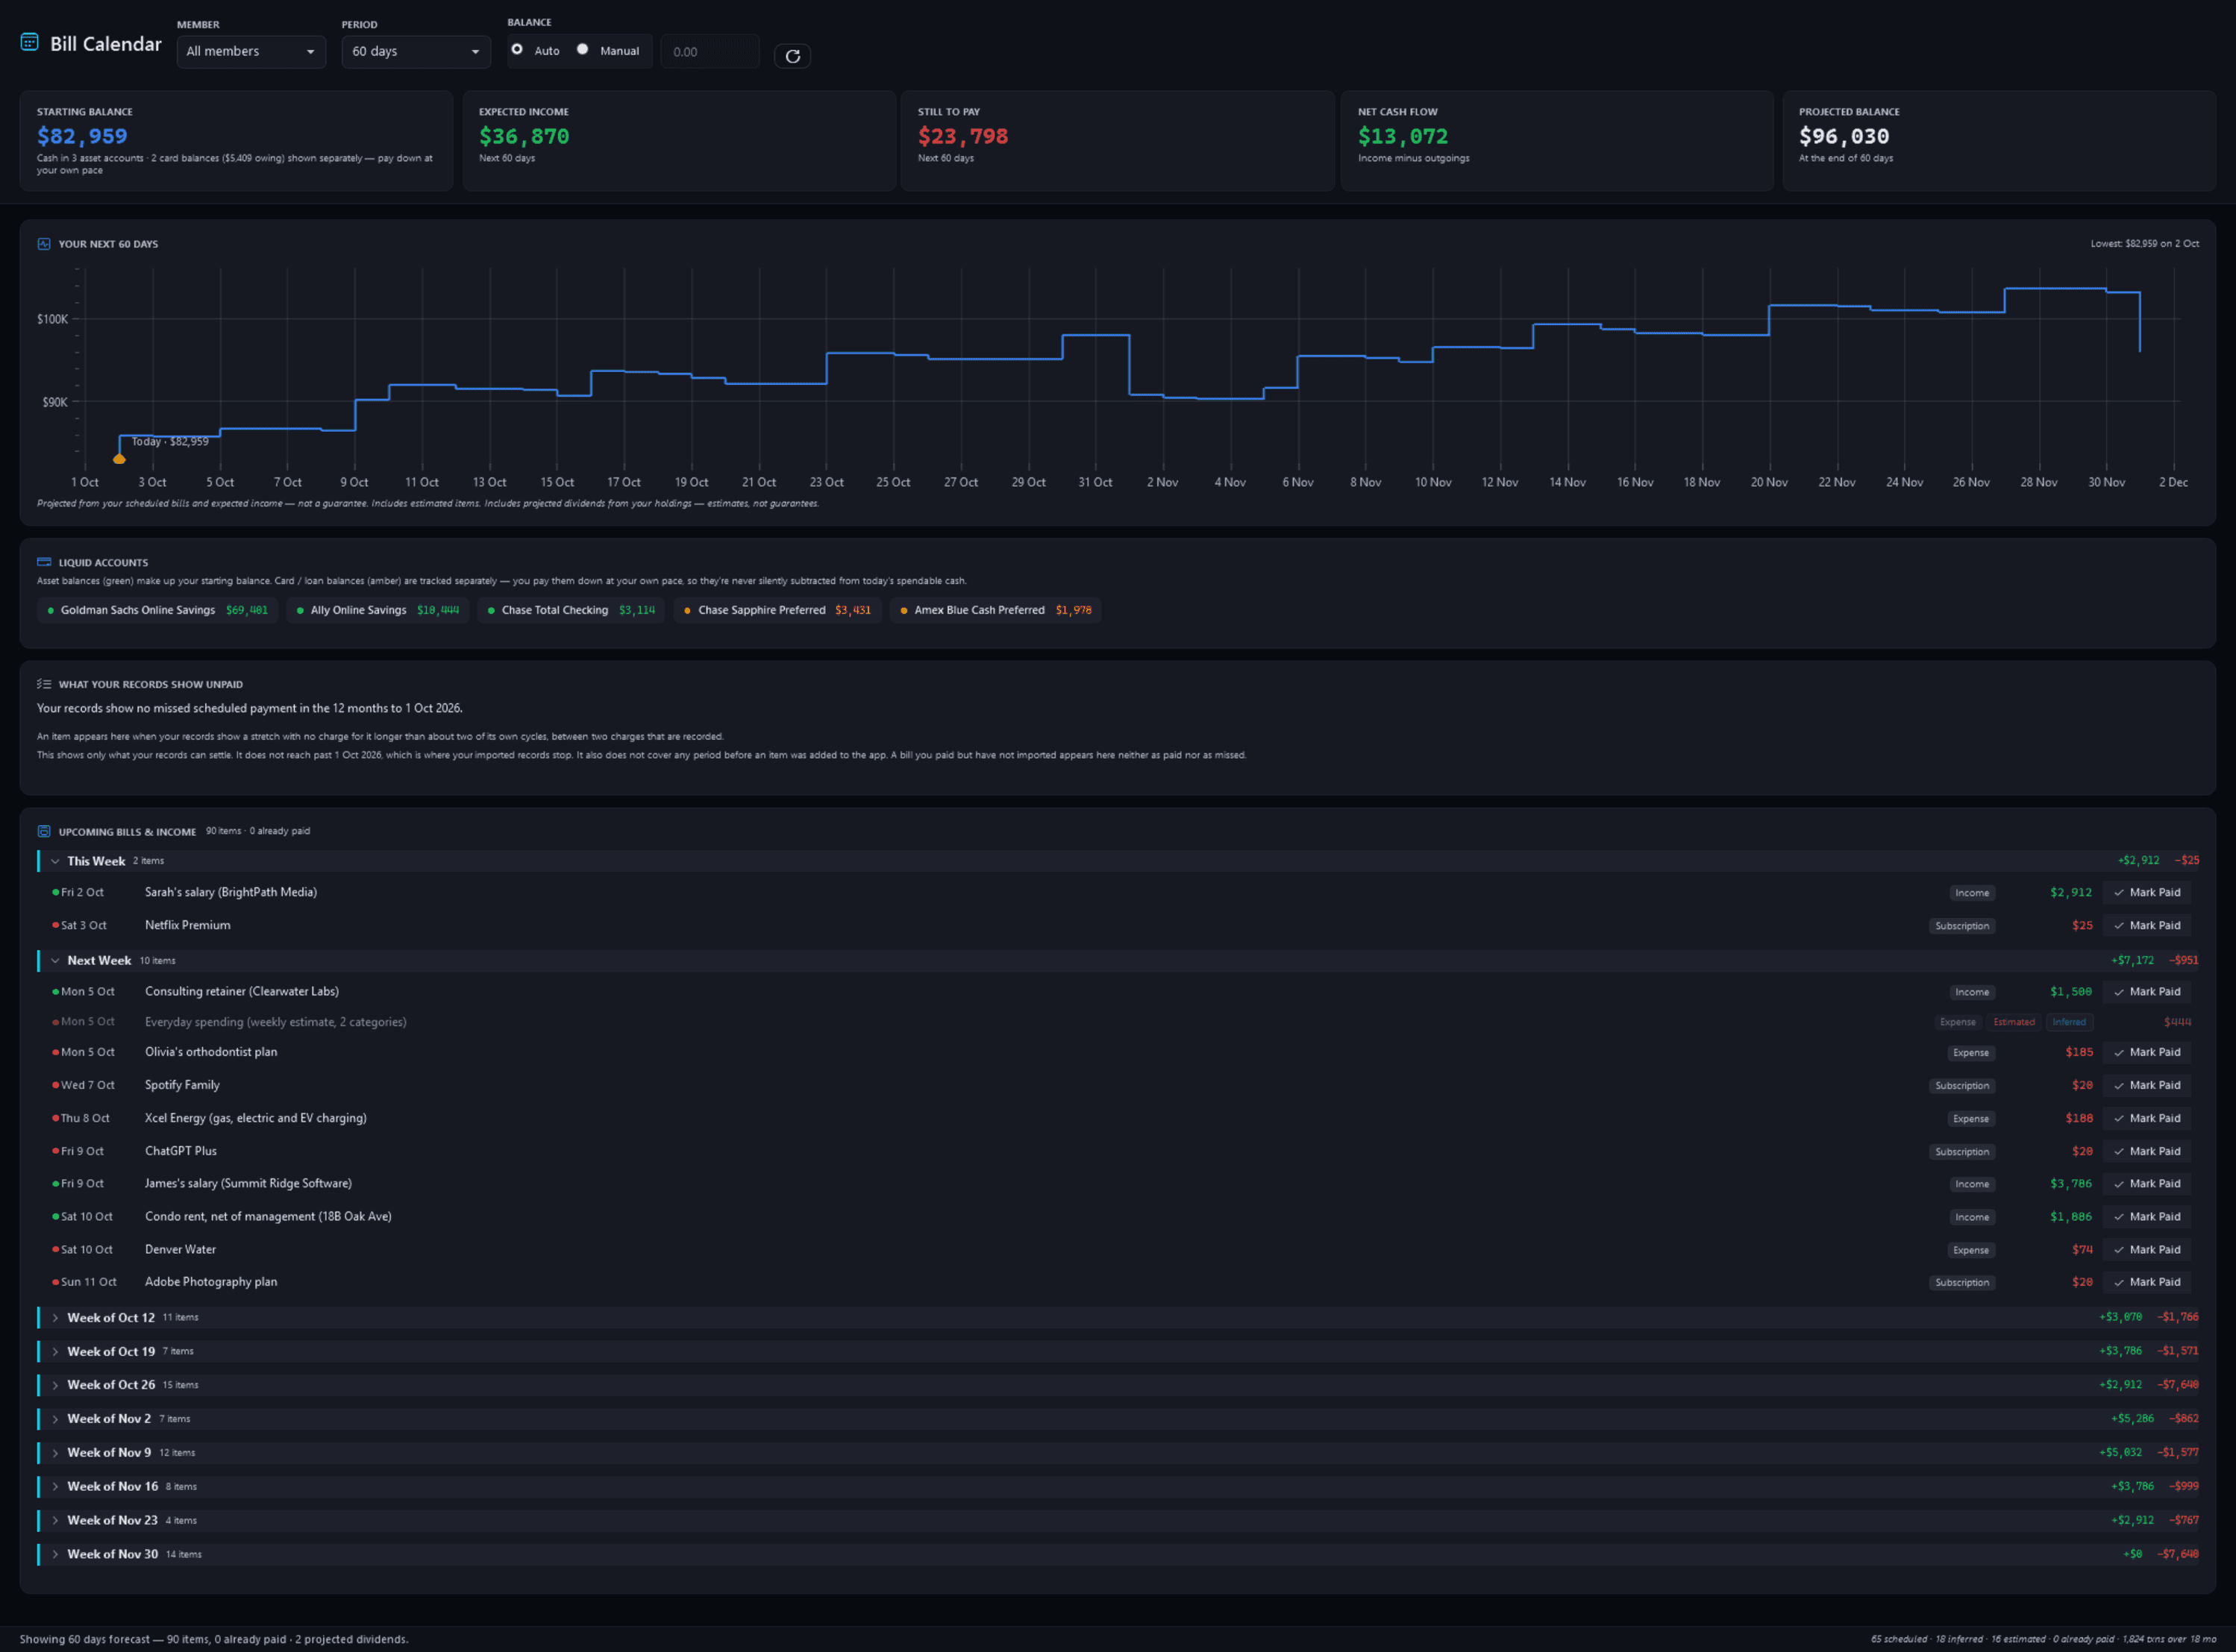Screen dimensions: 2236x1652
Task: Mark ChatGPT Plus as paid
Action: (x=2146, y=1151)
